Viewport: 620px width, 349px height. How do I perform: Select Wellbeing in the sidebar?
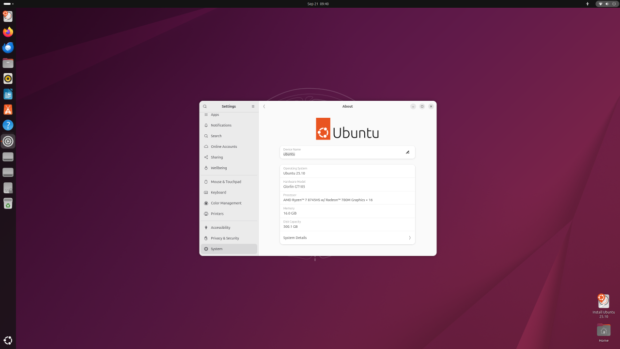click(229, 168)
